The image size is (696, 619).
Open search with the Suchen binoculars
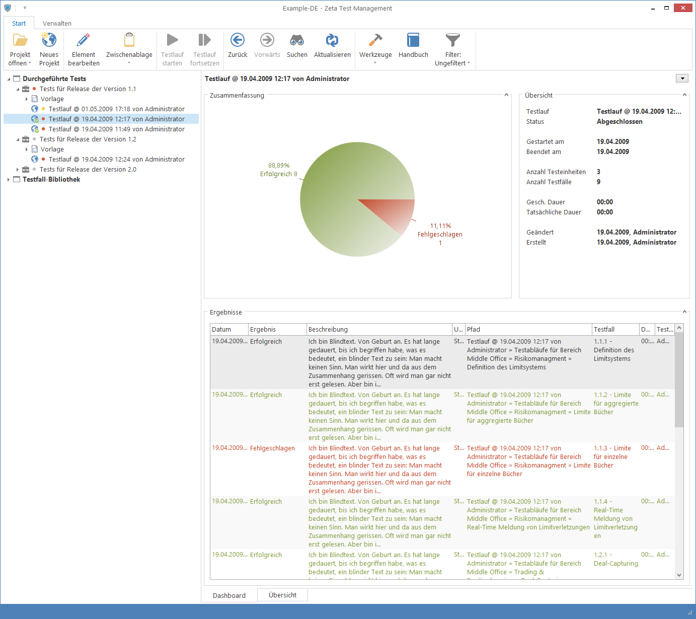click(x=297, y=40)
